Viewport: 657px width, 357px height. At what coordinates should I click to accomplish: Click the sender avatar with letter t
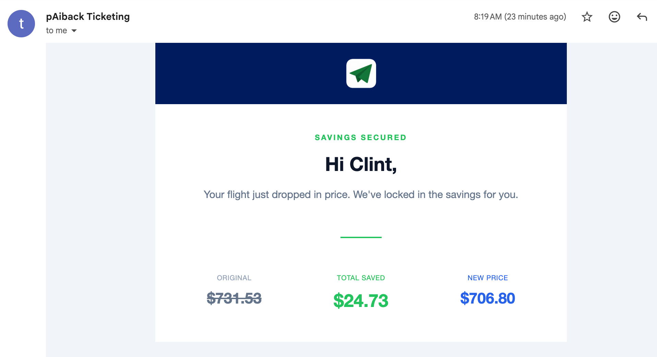(21, 24)
